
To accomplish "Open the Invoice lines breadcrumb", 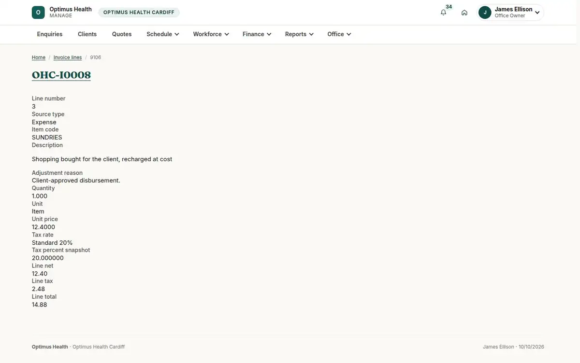I will click(68, 57).
